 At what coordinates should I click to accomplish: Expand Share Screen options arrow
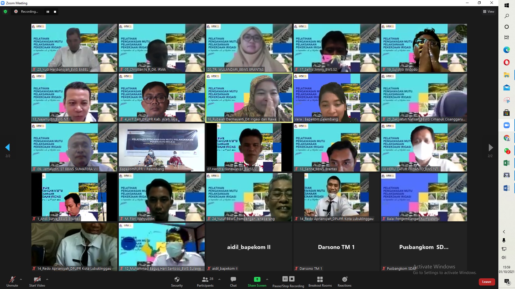click(x=267, y=279)
